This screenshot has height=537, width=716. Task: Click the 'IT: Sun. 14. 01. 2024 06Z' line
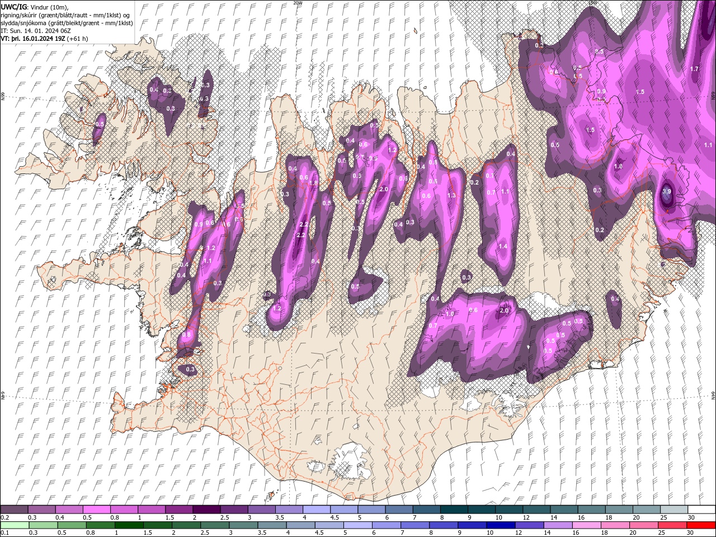(x=35, y=30)
